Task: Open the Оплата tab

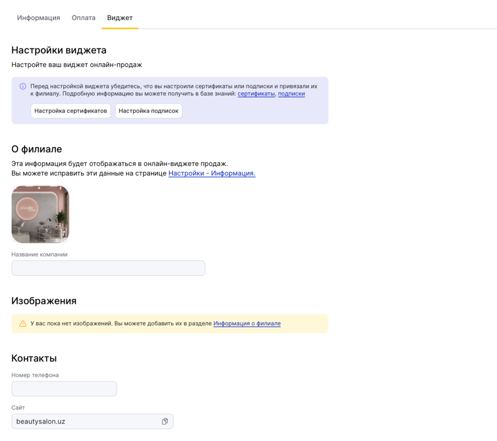Action: [x=83, y=18]
